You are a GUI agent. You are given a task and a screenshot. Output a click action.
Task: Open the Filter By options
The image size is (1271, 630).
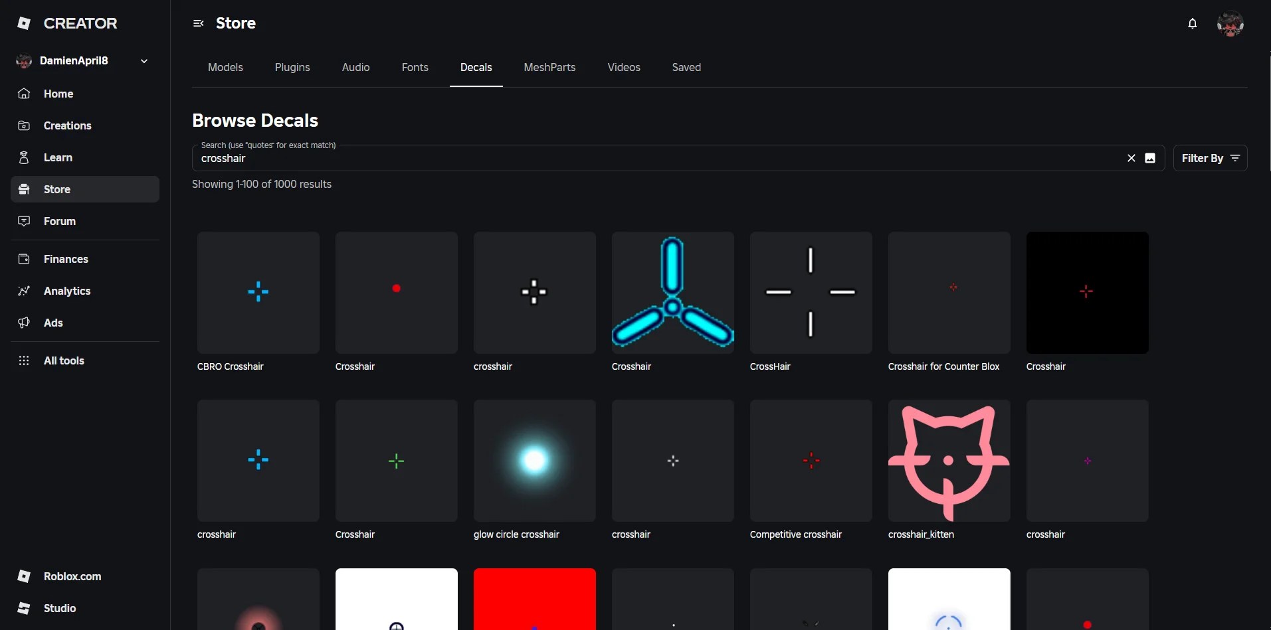tap(1211, 158)
